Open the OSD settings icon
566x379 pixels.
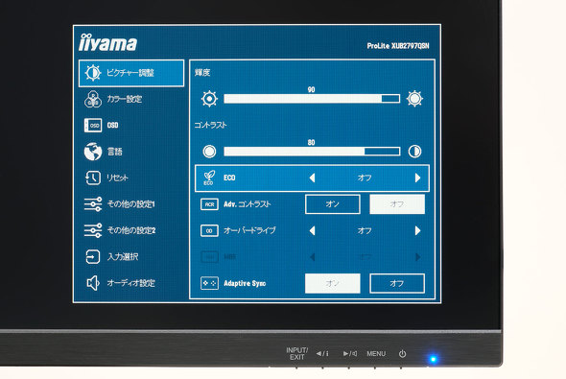(x=93, y=126)
